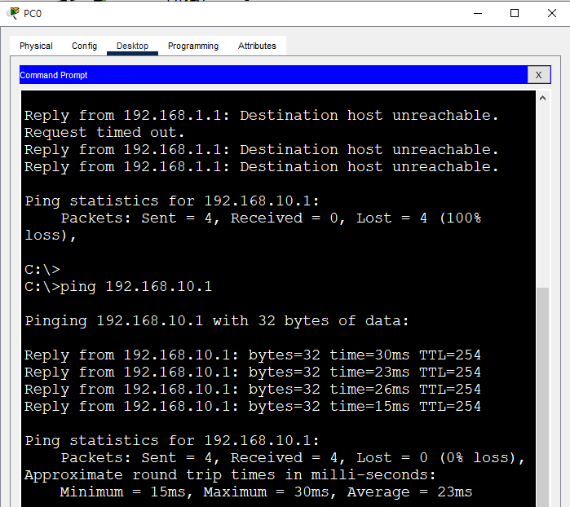Select the Desktop tab
The width and height of the screenshot is (570, 507).
coord(132,46)
